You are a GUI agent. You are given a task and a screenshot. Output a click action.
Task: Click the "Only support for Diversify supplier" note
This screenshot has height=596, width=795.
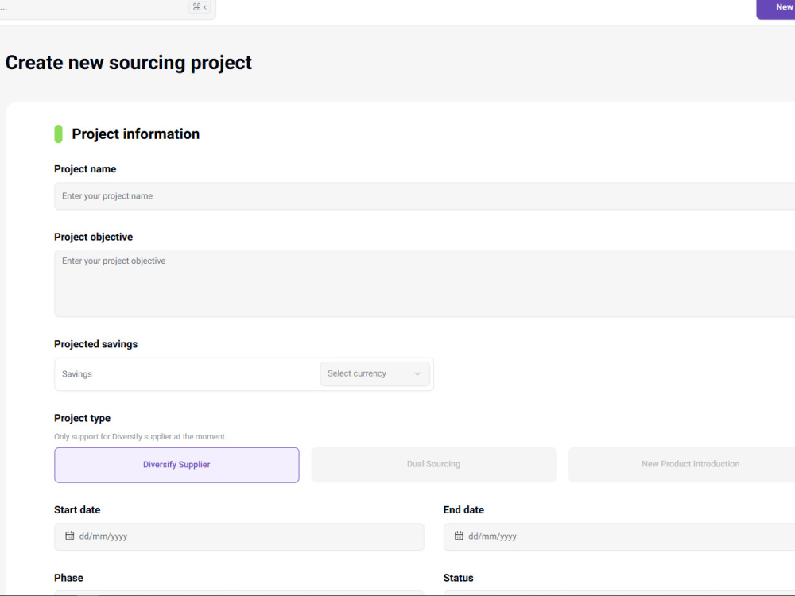(x=141, y=437)
